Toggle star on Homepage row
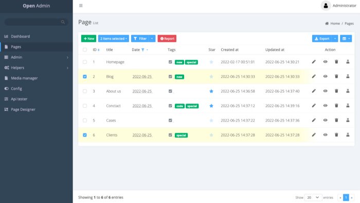360x203 pixels. point(211,62)
